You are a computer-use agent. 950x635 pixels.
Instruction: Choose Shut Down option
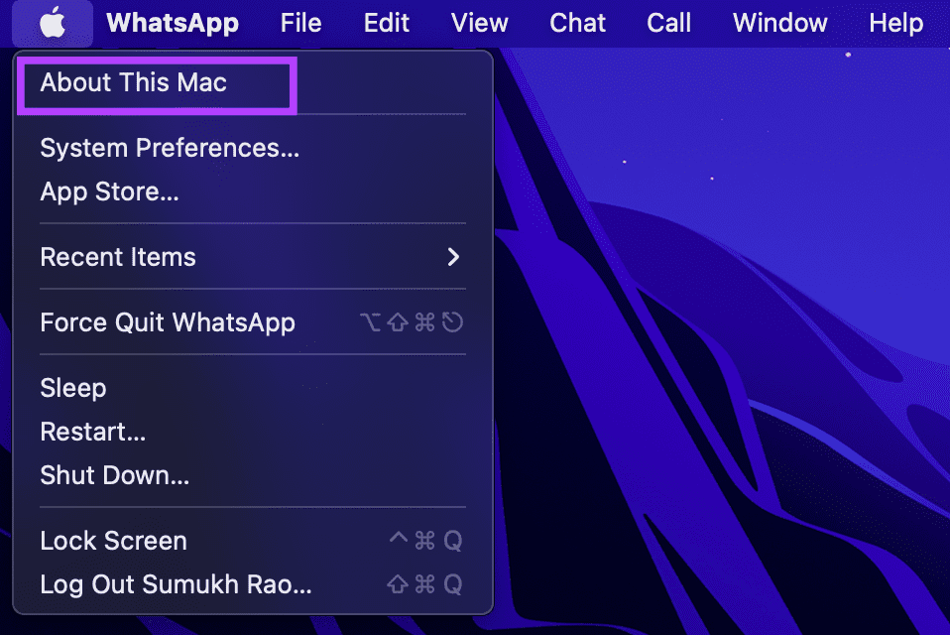(253, 475)
